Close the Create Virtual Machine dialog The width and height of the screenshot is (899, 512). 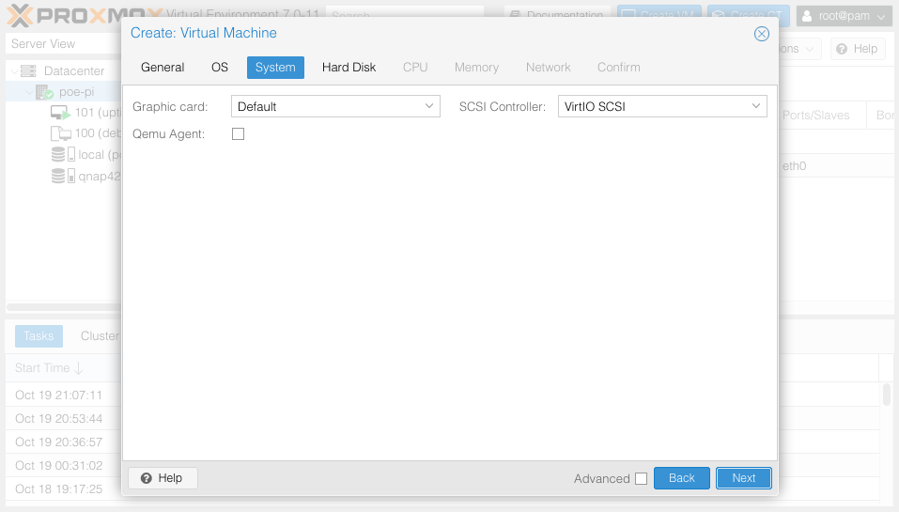point(762,34)
